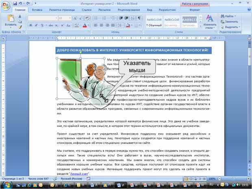Click the Вставить paste icon

(x=11, y=18)
